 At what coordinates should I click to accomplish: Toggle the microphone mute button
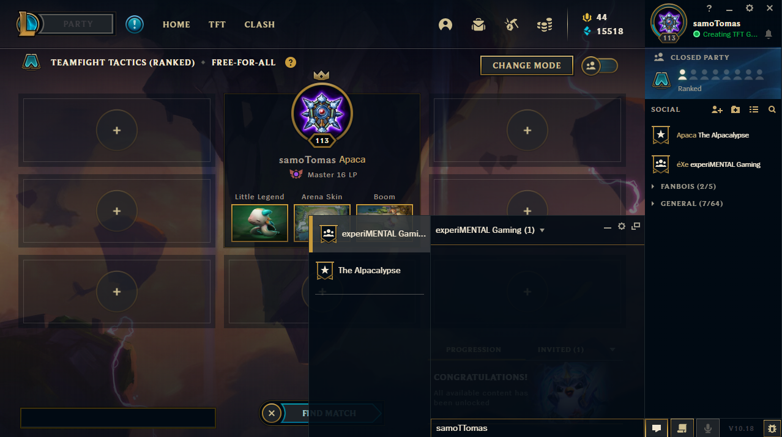click(x=708, y=428)
